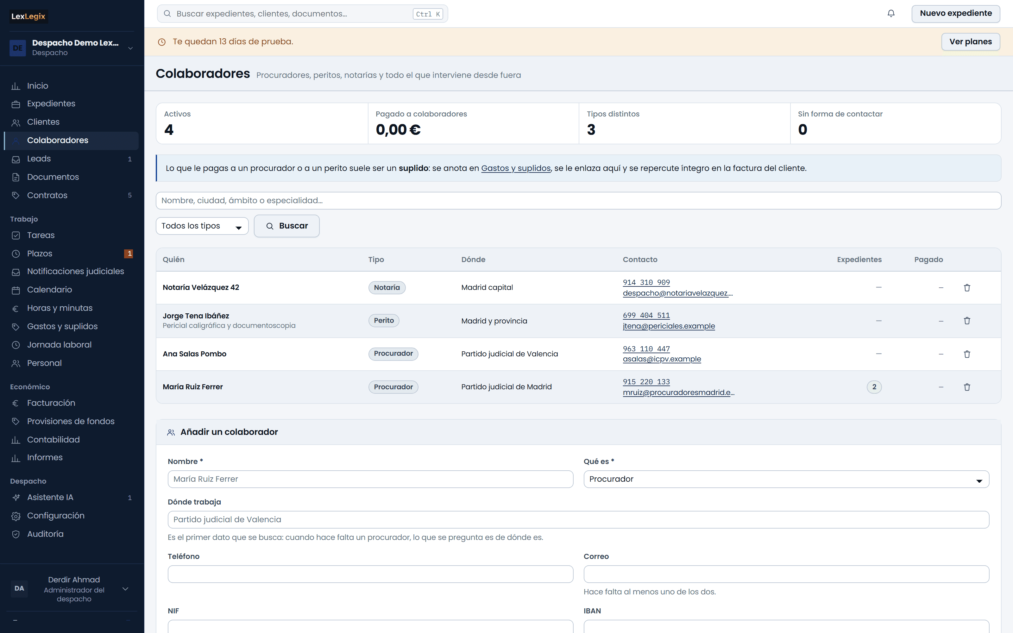Go to Inicio in the sidebar
Image resolution: width=1013 pixels, height=633 pixels.
[x=71, y=86]
